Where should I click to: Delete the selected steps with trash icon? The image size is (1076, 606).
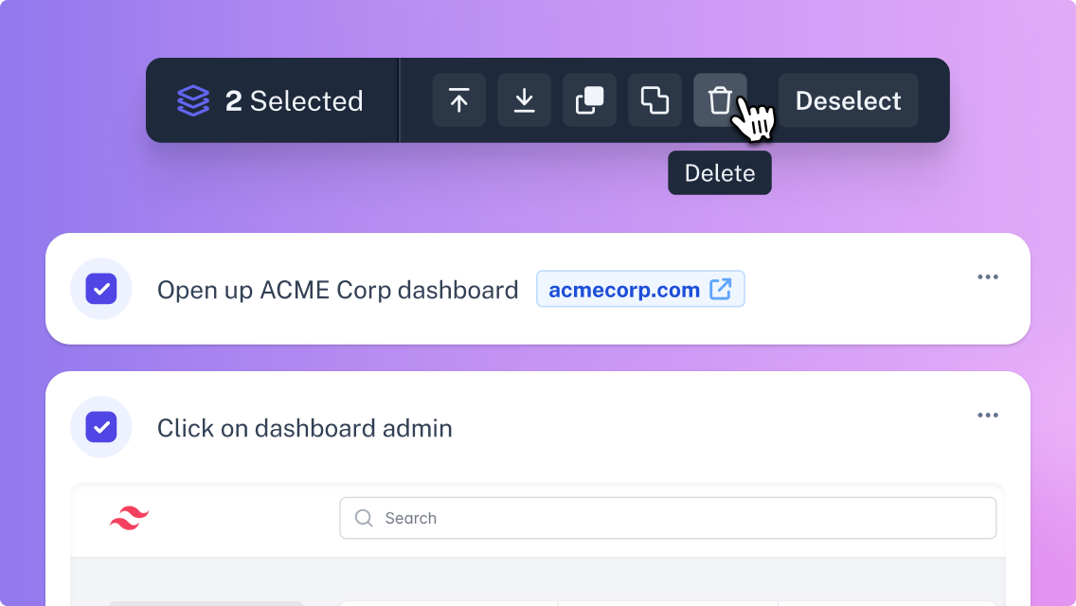pos(720,100)
